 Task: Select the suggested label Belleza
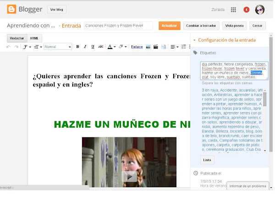222,131
